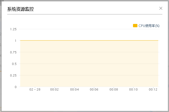Select the 00:04 time axis label
The height and width of the screenshot is (112, 169).
click(74, 90)
